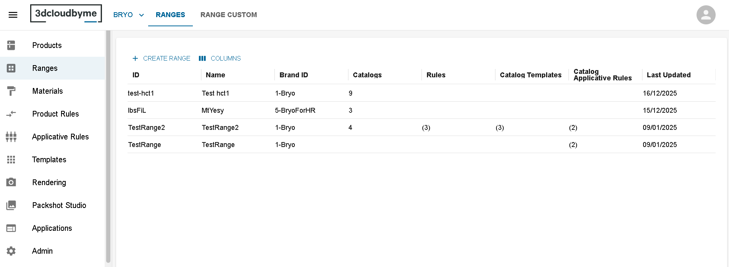
Task: Click the Templates grid icon
Action: coord(11,160)
